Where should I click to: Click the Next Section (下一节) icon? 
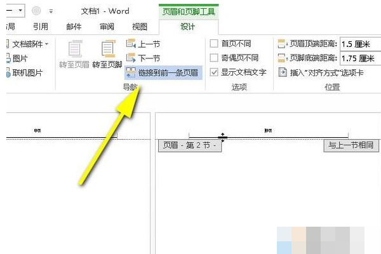pyautogui.click(x=131, y=58)
